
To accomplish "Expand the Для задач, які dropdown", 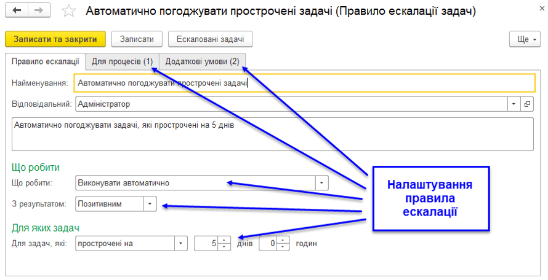I will pyautogui.click(x=180, y=244).
